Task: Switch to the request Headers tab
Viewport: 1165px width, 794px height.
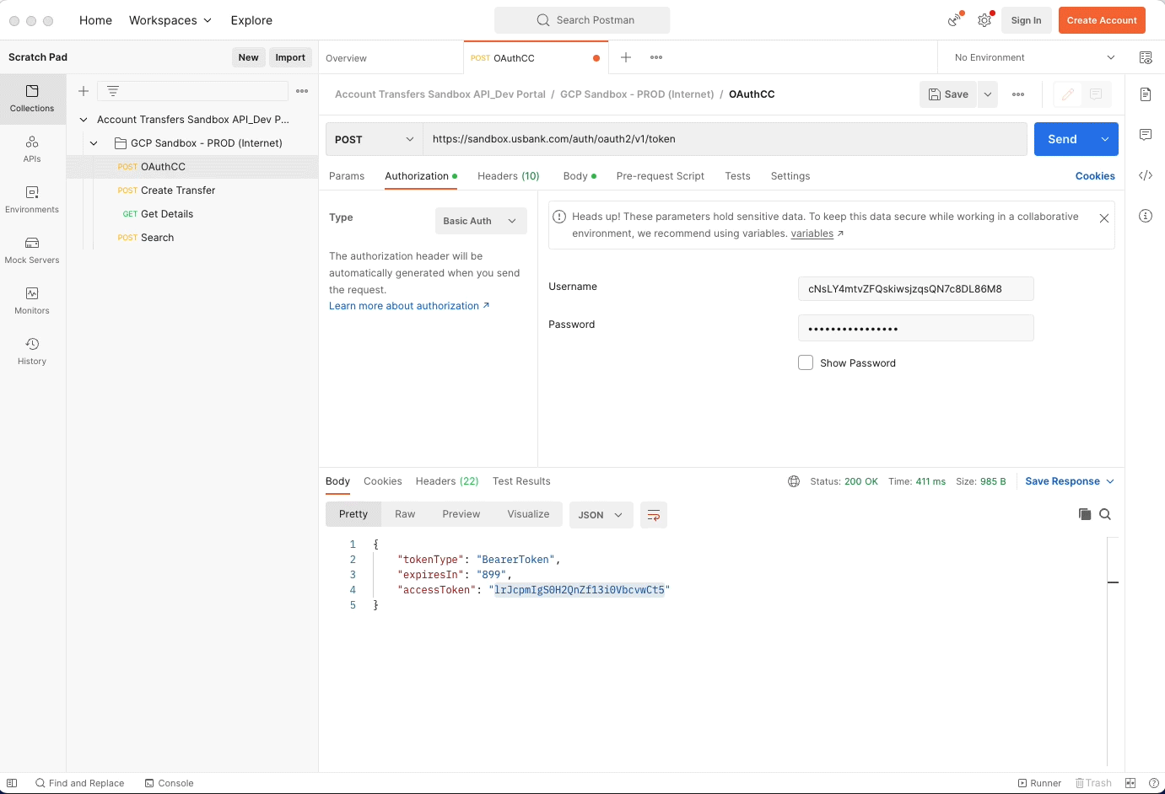Action: tap(508, 176)
